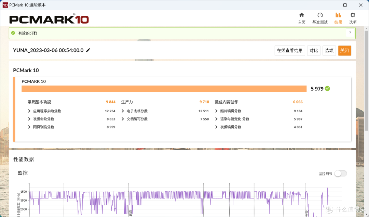
Task: Click the 性能数据 section title
Action: (24, 159)
